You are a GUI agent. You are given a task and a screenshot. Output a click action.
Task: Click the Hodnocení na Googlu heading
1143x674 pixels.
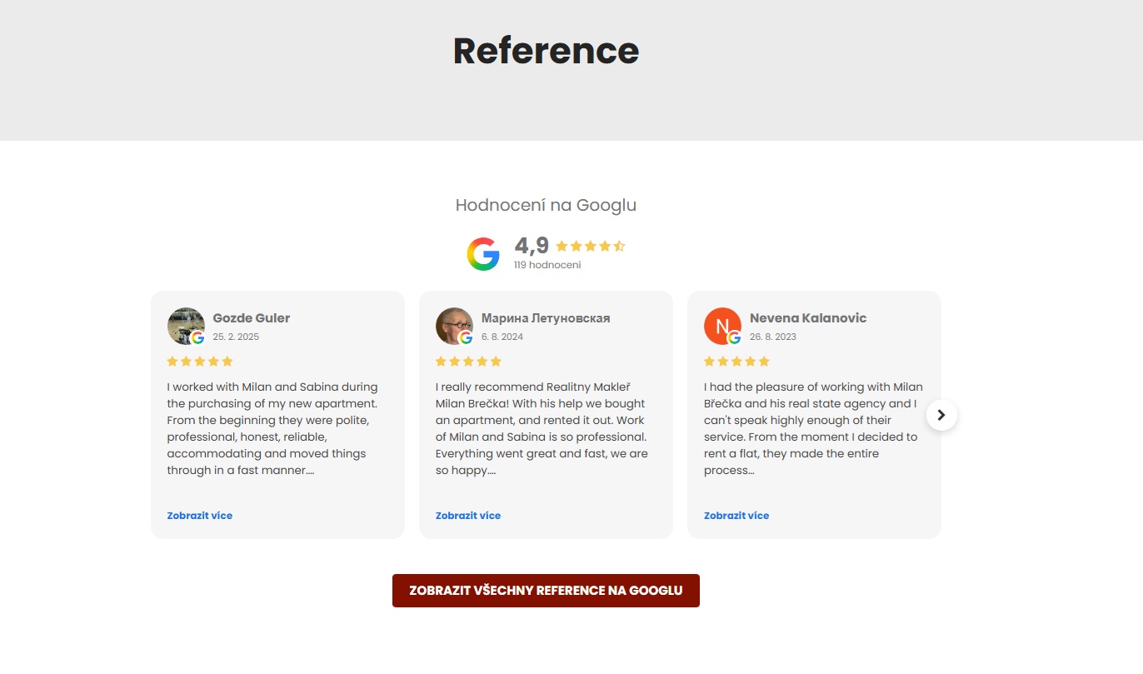[x=546, y=204]
